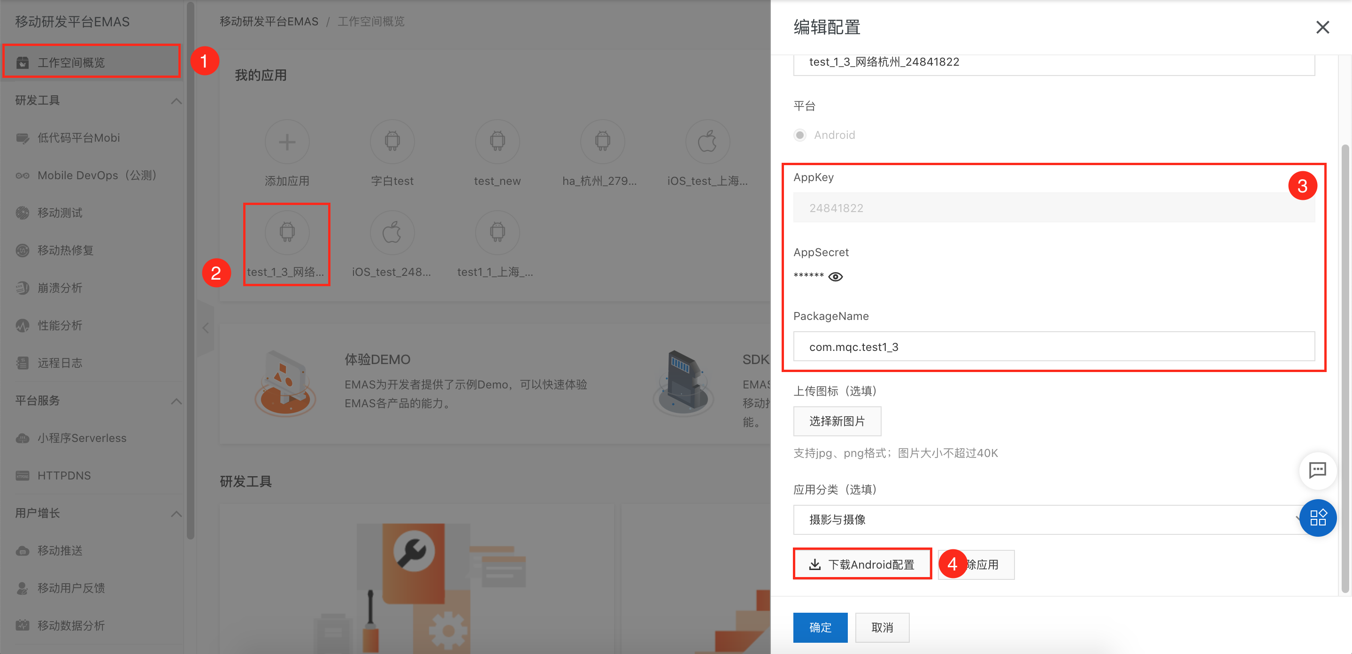1352x654 pixels.
Task: Open the test_new Android app icon
Action: [497, 142]
